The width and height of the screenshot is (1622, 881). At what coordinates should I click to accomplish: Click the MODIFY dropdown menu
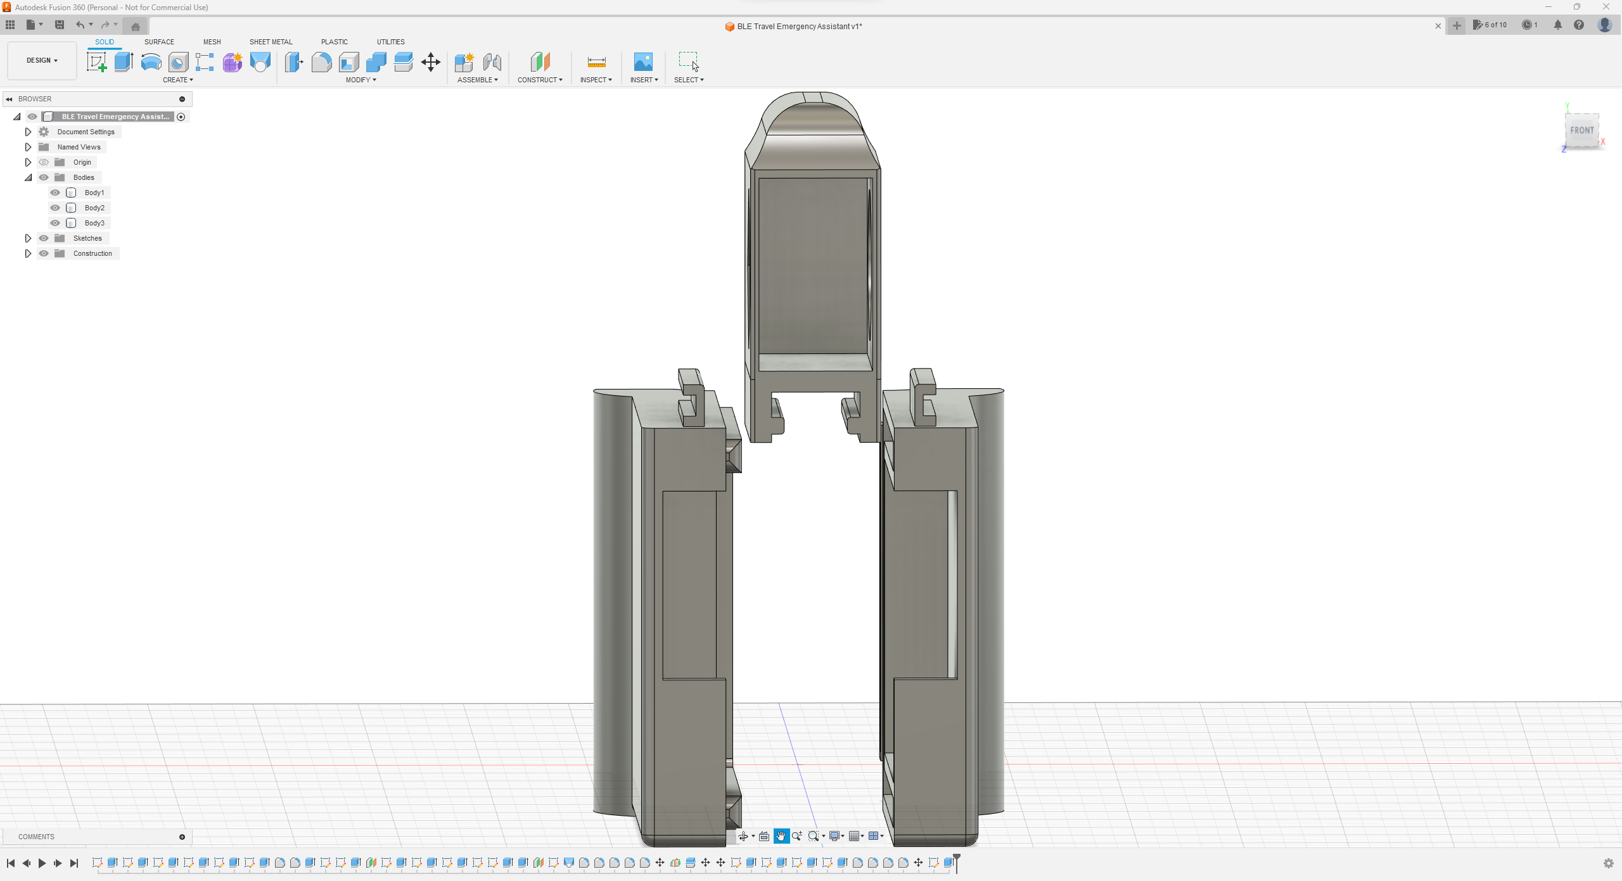(x=359, y=80)
